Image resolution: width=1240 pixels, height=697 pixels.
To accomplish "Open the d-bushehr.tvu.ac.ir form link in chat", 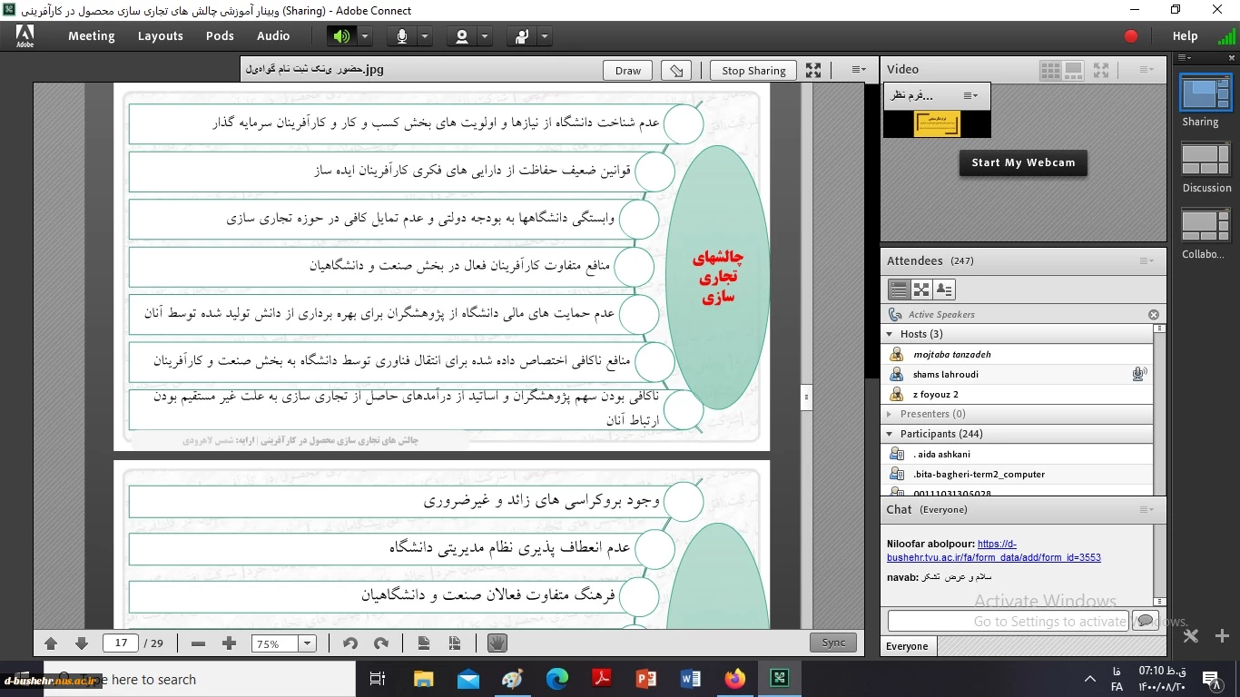I will 994,551.
